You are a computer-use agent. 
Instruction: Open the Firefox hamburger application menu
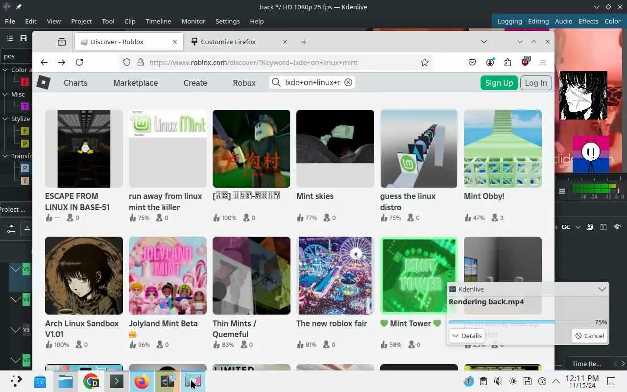pos(543,62)
